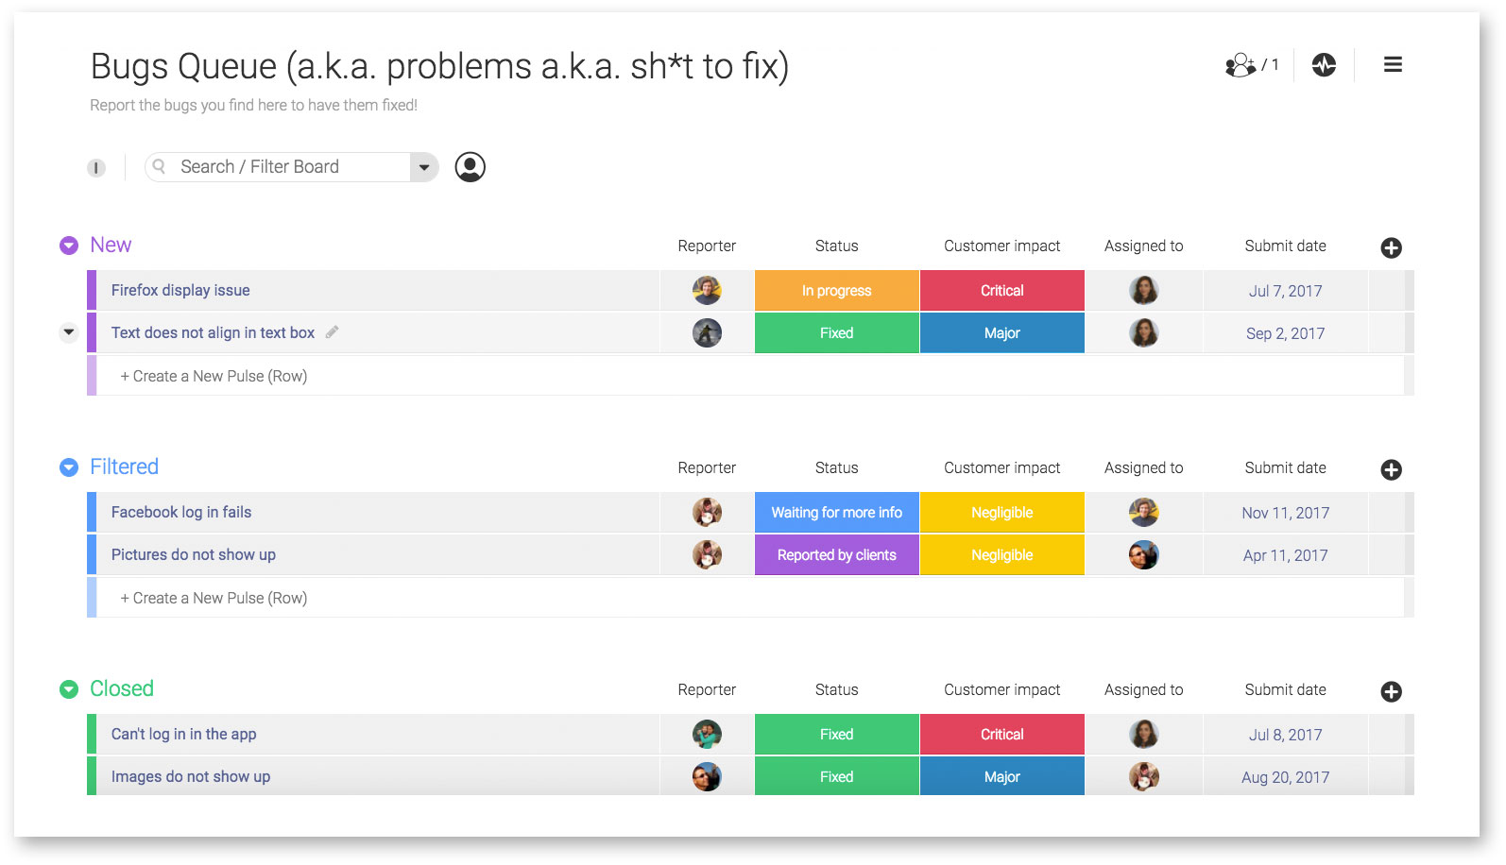Image resolution: width=1506 pixels, height=865 pixels.
Task: Collapse the Filtered group
Action: (x=69, y=467)
